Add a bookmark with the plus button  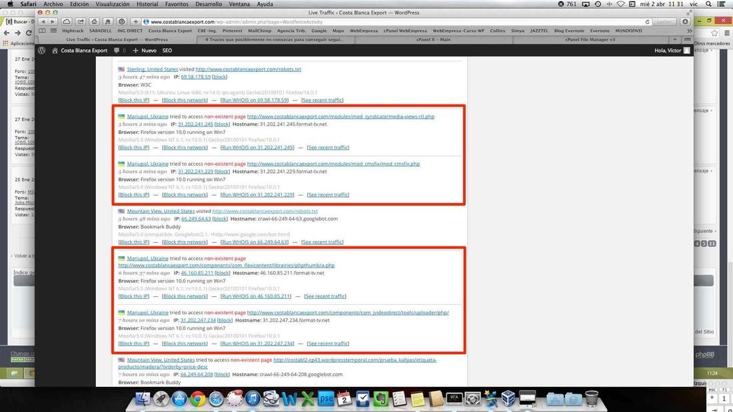135,21
